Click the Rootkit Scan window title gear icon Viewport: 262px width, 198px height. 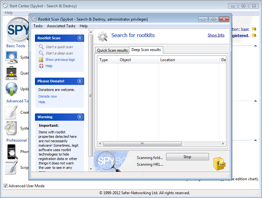(34, 19)
